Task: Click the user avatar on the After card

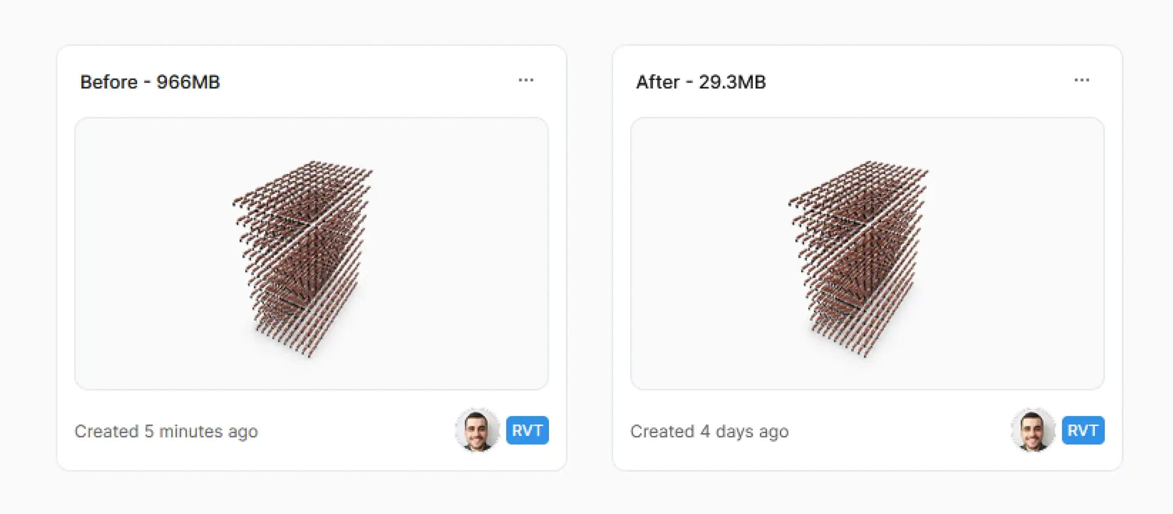Action: point(1032,430)
